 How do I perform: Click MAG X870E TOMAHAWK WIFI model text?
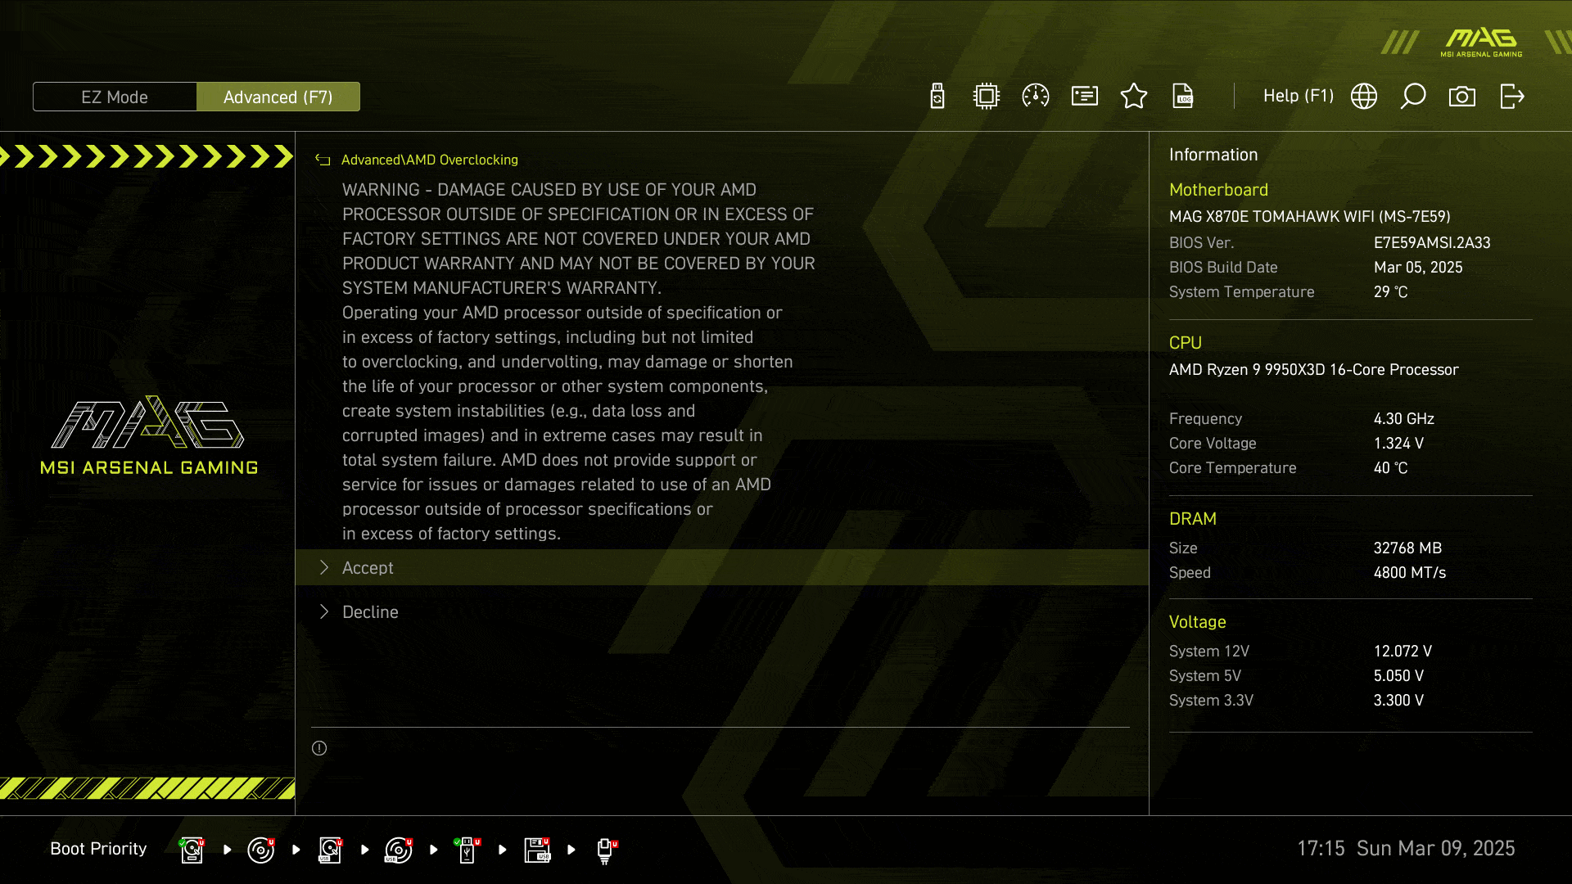(1309, 217)
